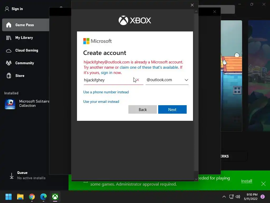Image resolution: width=270 pixels, height=203 pixels.
Task: Click the volume speaker tray icon
Action: (x=238, y=197)
